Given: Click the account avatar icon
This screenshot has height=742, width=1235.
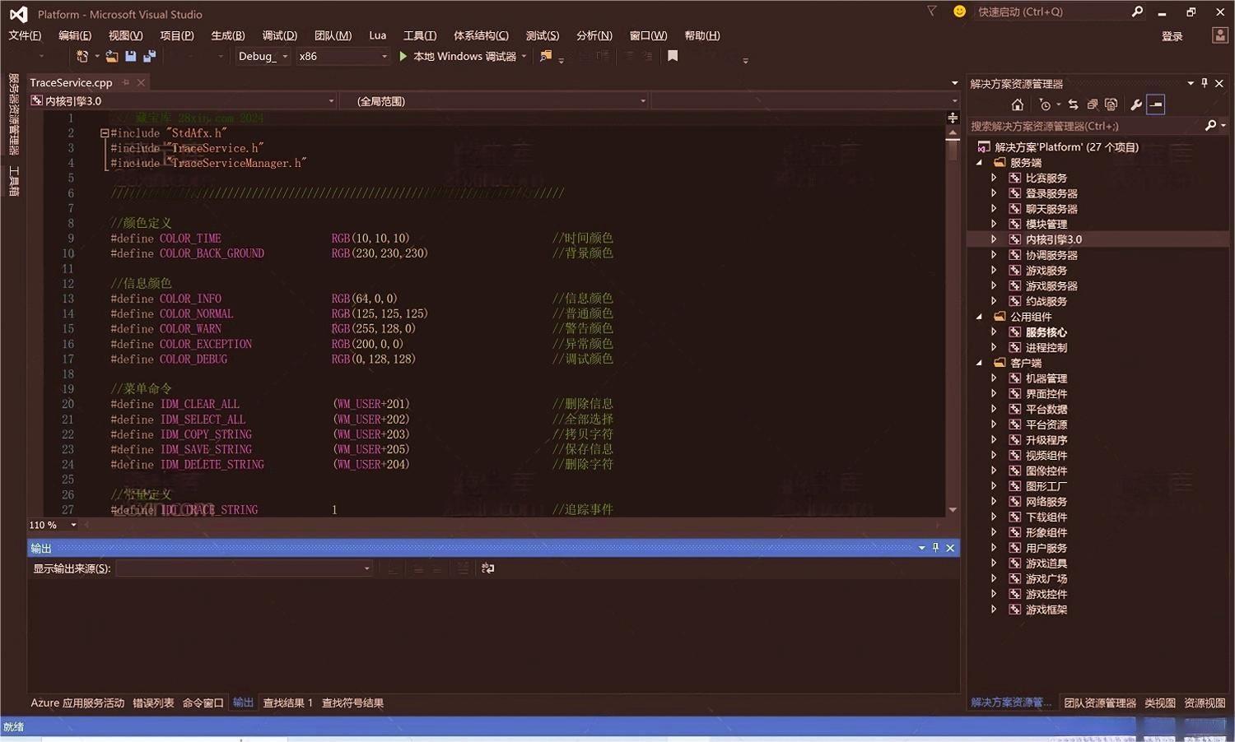Looking at the screenshot, I should tap(1220, 35).
